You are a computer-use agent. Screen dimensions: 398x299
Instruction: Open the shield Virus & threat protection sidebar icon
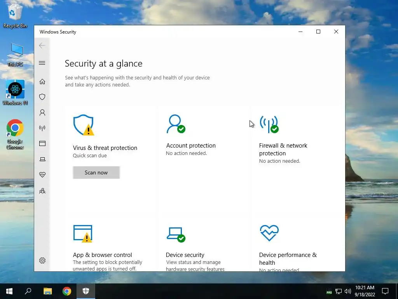pyautogui.click(x=42, y=97)
